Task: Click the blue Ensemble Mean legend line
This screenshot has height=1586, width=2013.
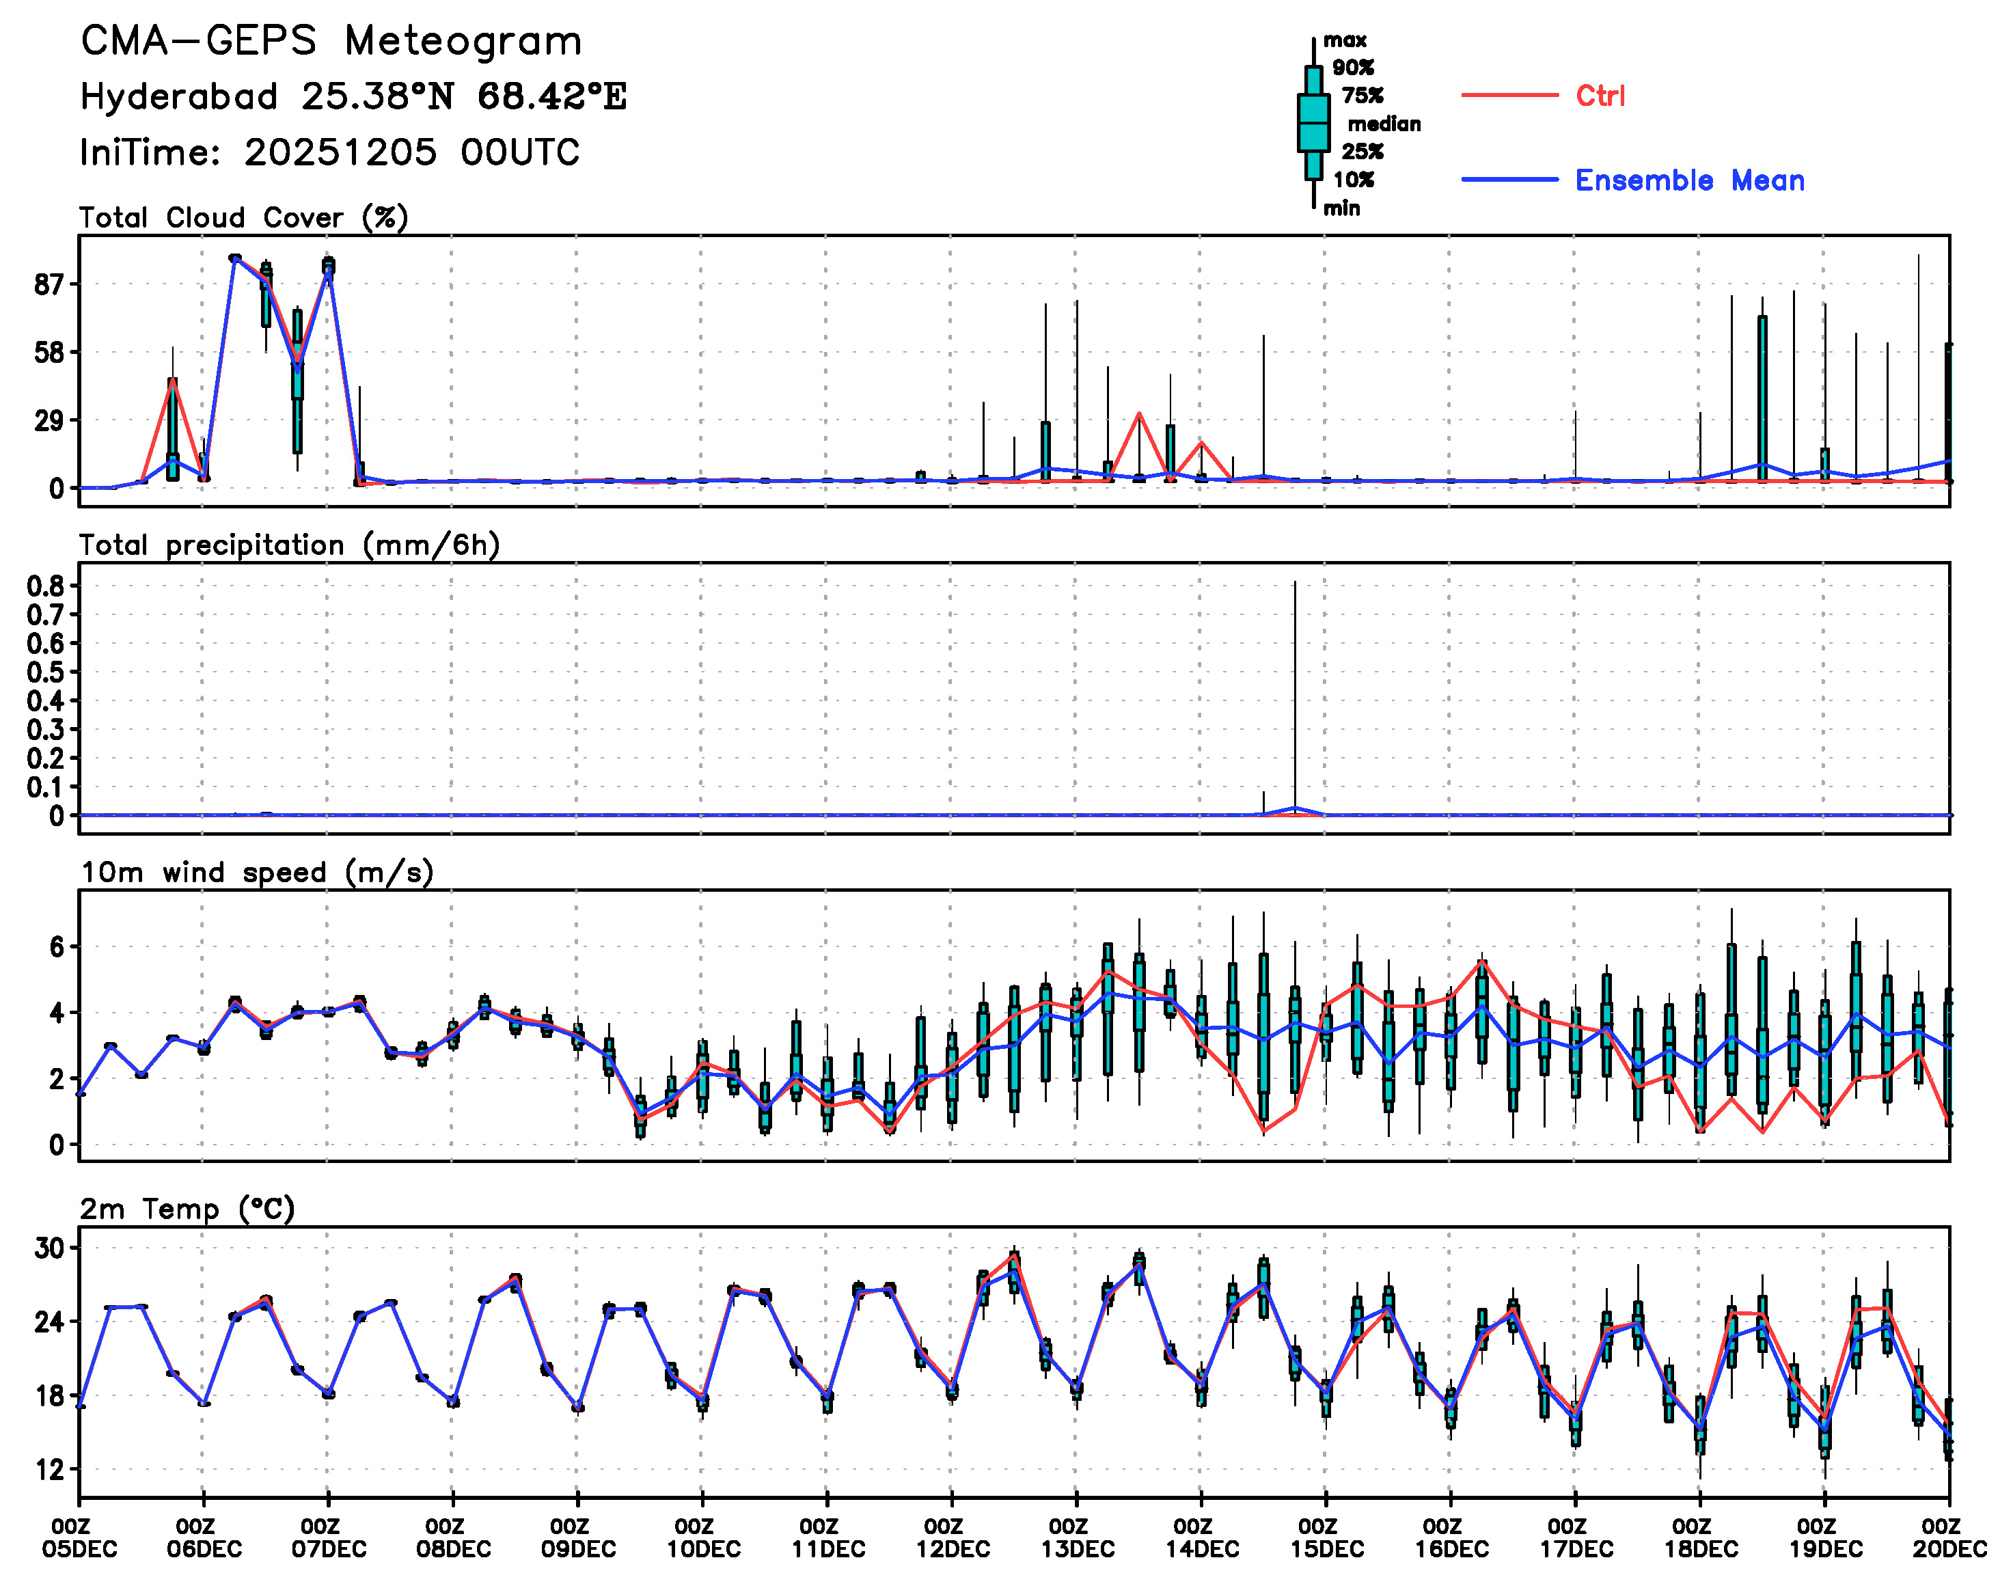Action: (1509, 179)
